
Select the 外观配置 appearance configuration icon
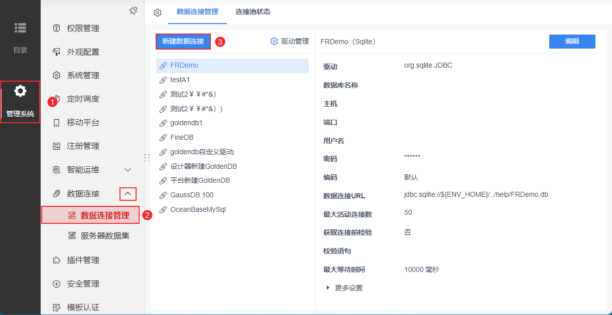56,52
